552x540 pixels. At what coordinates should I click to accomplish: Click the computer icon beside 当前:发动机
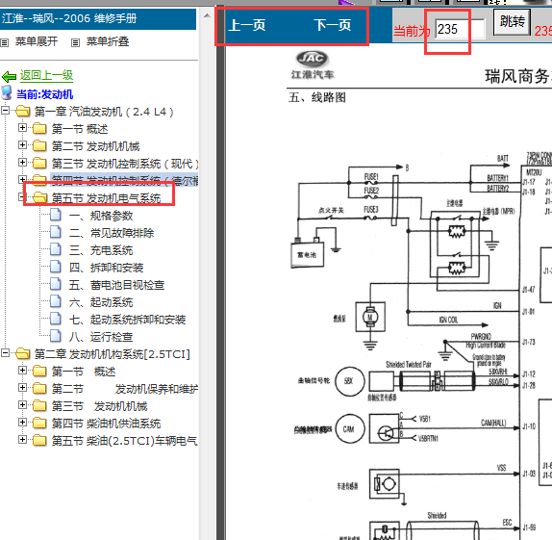7,93
